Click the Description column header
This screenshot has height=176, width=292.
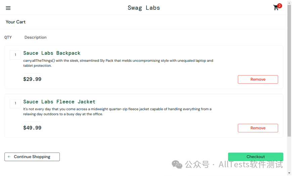pos(35,37)
